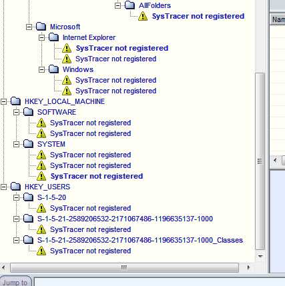Click folder icon of the 1000_Classes key
The image size is (285, 286).
[x=28, y=240]
